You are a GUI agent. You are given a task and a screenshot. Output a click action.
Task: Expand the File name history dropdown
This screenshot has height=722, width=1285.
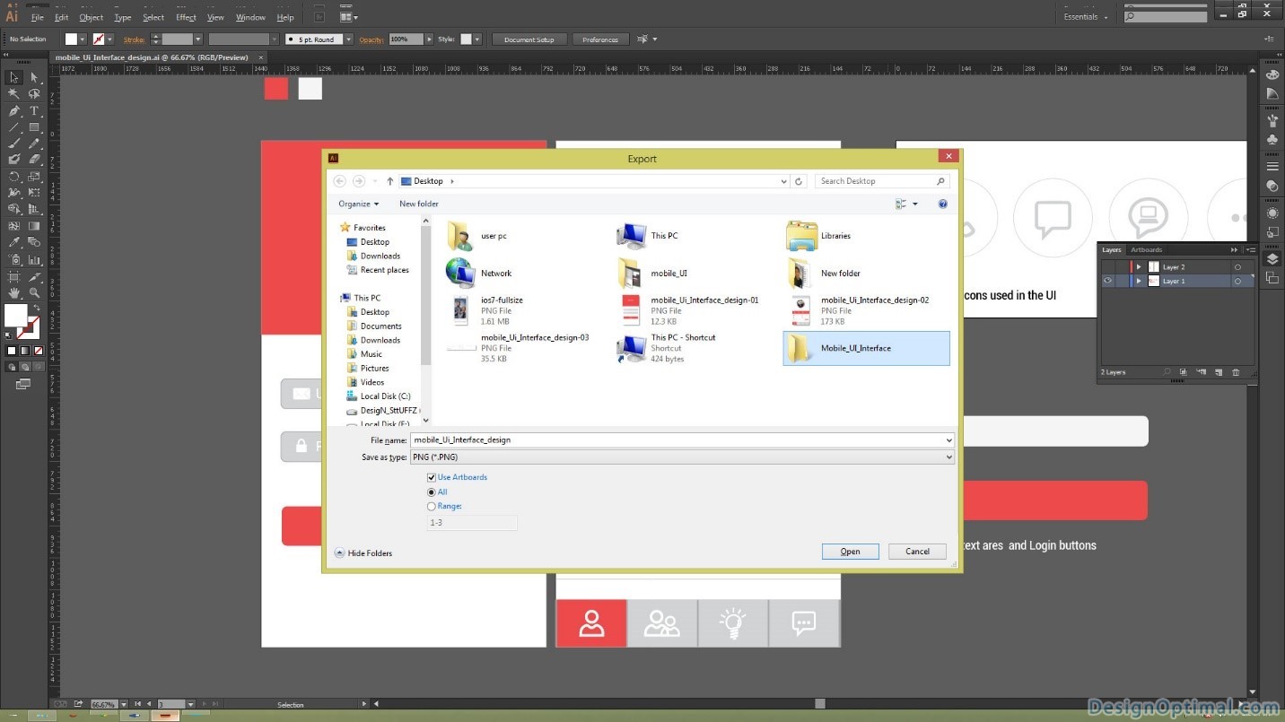coord(948,440)
